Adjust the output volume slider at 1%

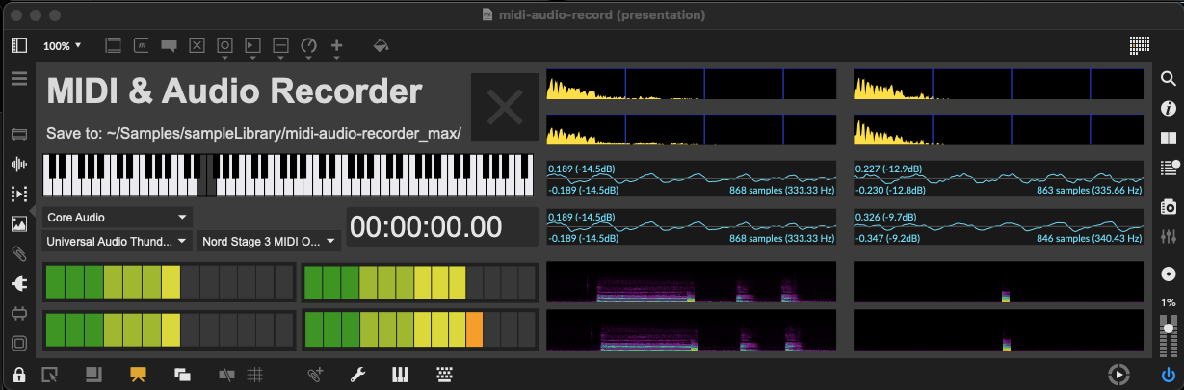point(1168,338)
